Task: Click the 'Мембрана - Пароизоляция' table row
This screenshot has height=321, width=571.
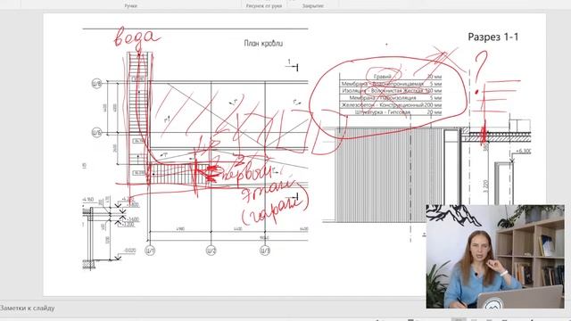Action: point(391,98)
